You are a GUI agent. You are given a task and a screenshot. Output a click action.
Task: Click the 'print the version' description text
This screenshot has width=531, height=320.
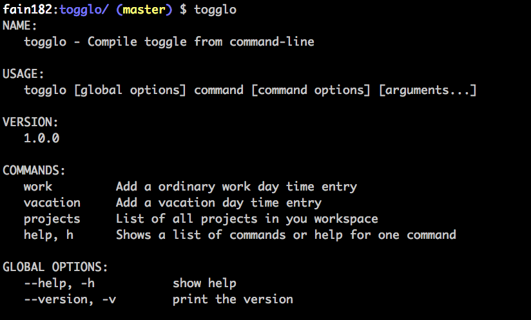coord(233,299)
